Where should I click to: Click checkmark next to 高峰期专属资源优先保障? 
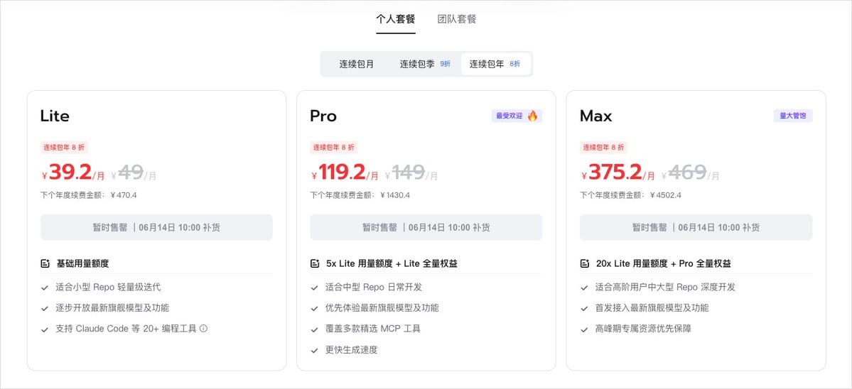(584, 329)
